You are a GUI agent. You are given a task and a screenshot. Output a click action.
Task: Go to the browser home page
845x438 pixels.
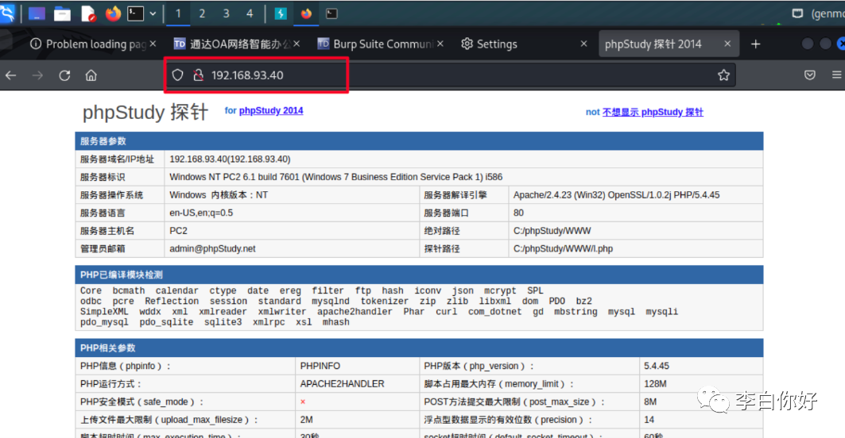point(91,75)
